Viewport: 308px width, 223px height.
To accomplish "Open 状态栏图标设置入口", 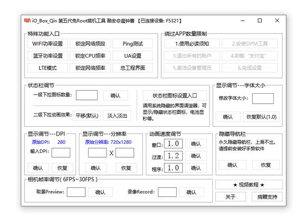I will pos(175,96).
